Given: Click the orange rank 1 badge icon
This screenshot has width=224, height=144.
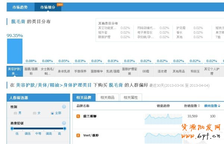Looking at the screenshot, I should click(78, 116).
